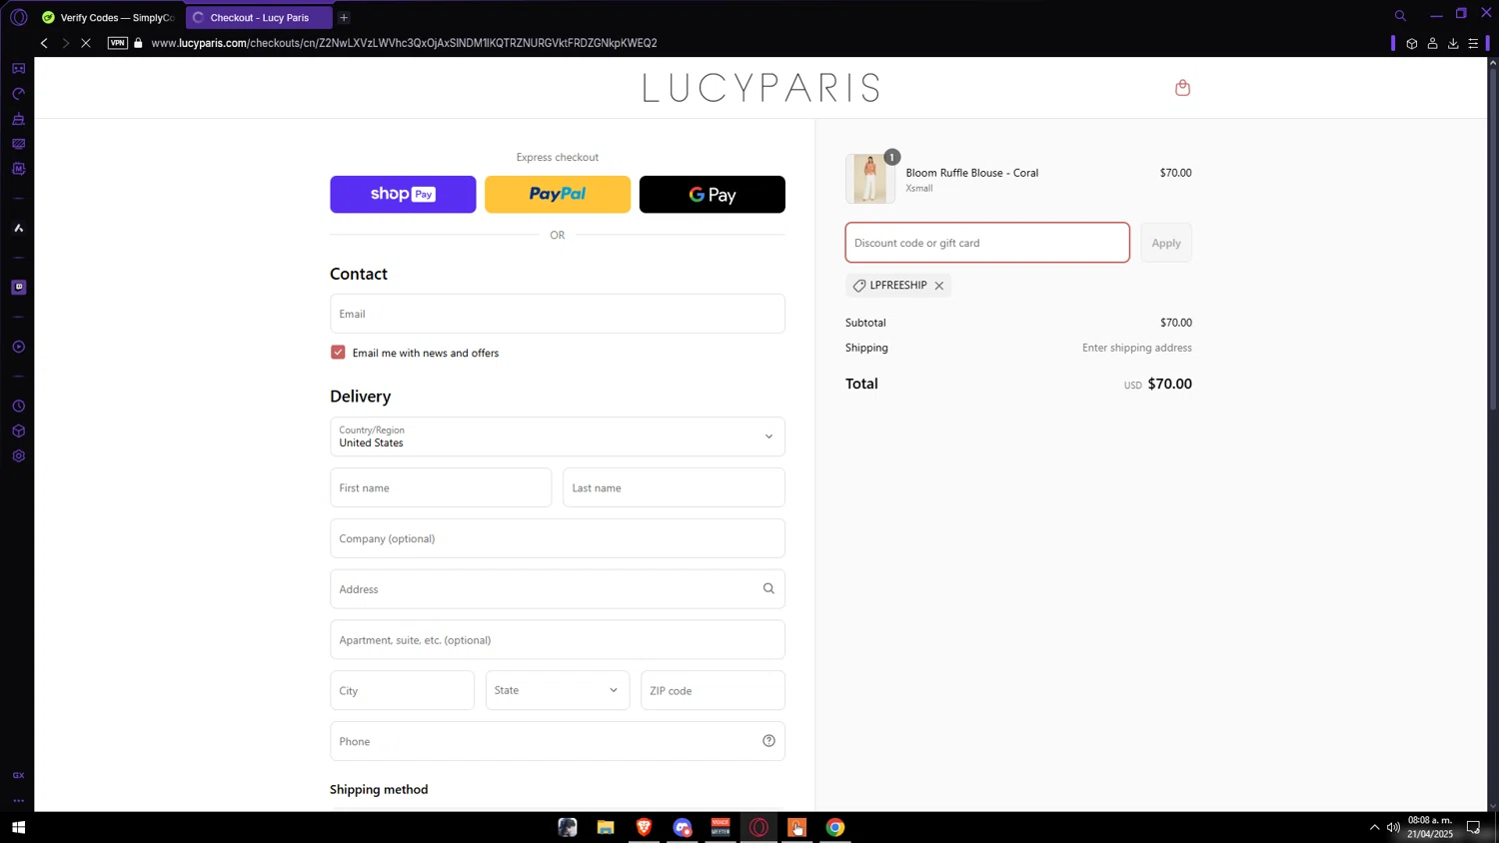Viewport: 1499px width, 843px height.
Task: Stop loading the page
Action: (86, 43)
